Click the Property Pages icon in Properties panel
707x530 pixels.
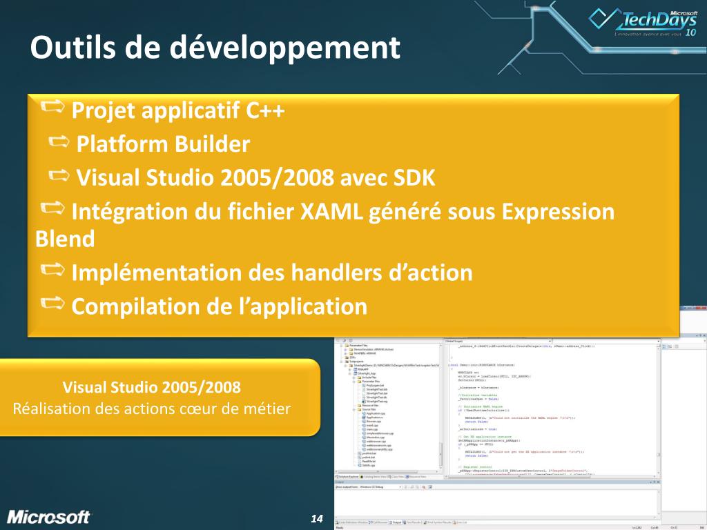click(x=677, y=346)
